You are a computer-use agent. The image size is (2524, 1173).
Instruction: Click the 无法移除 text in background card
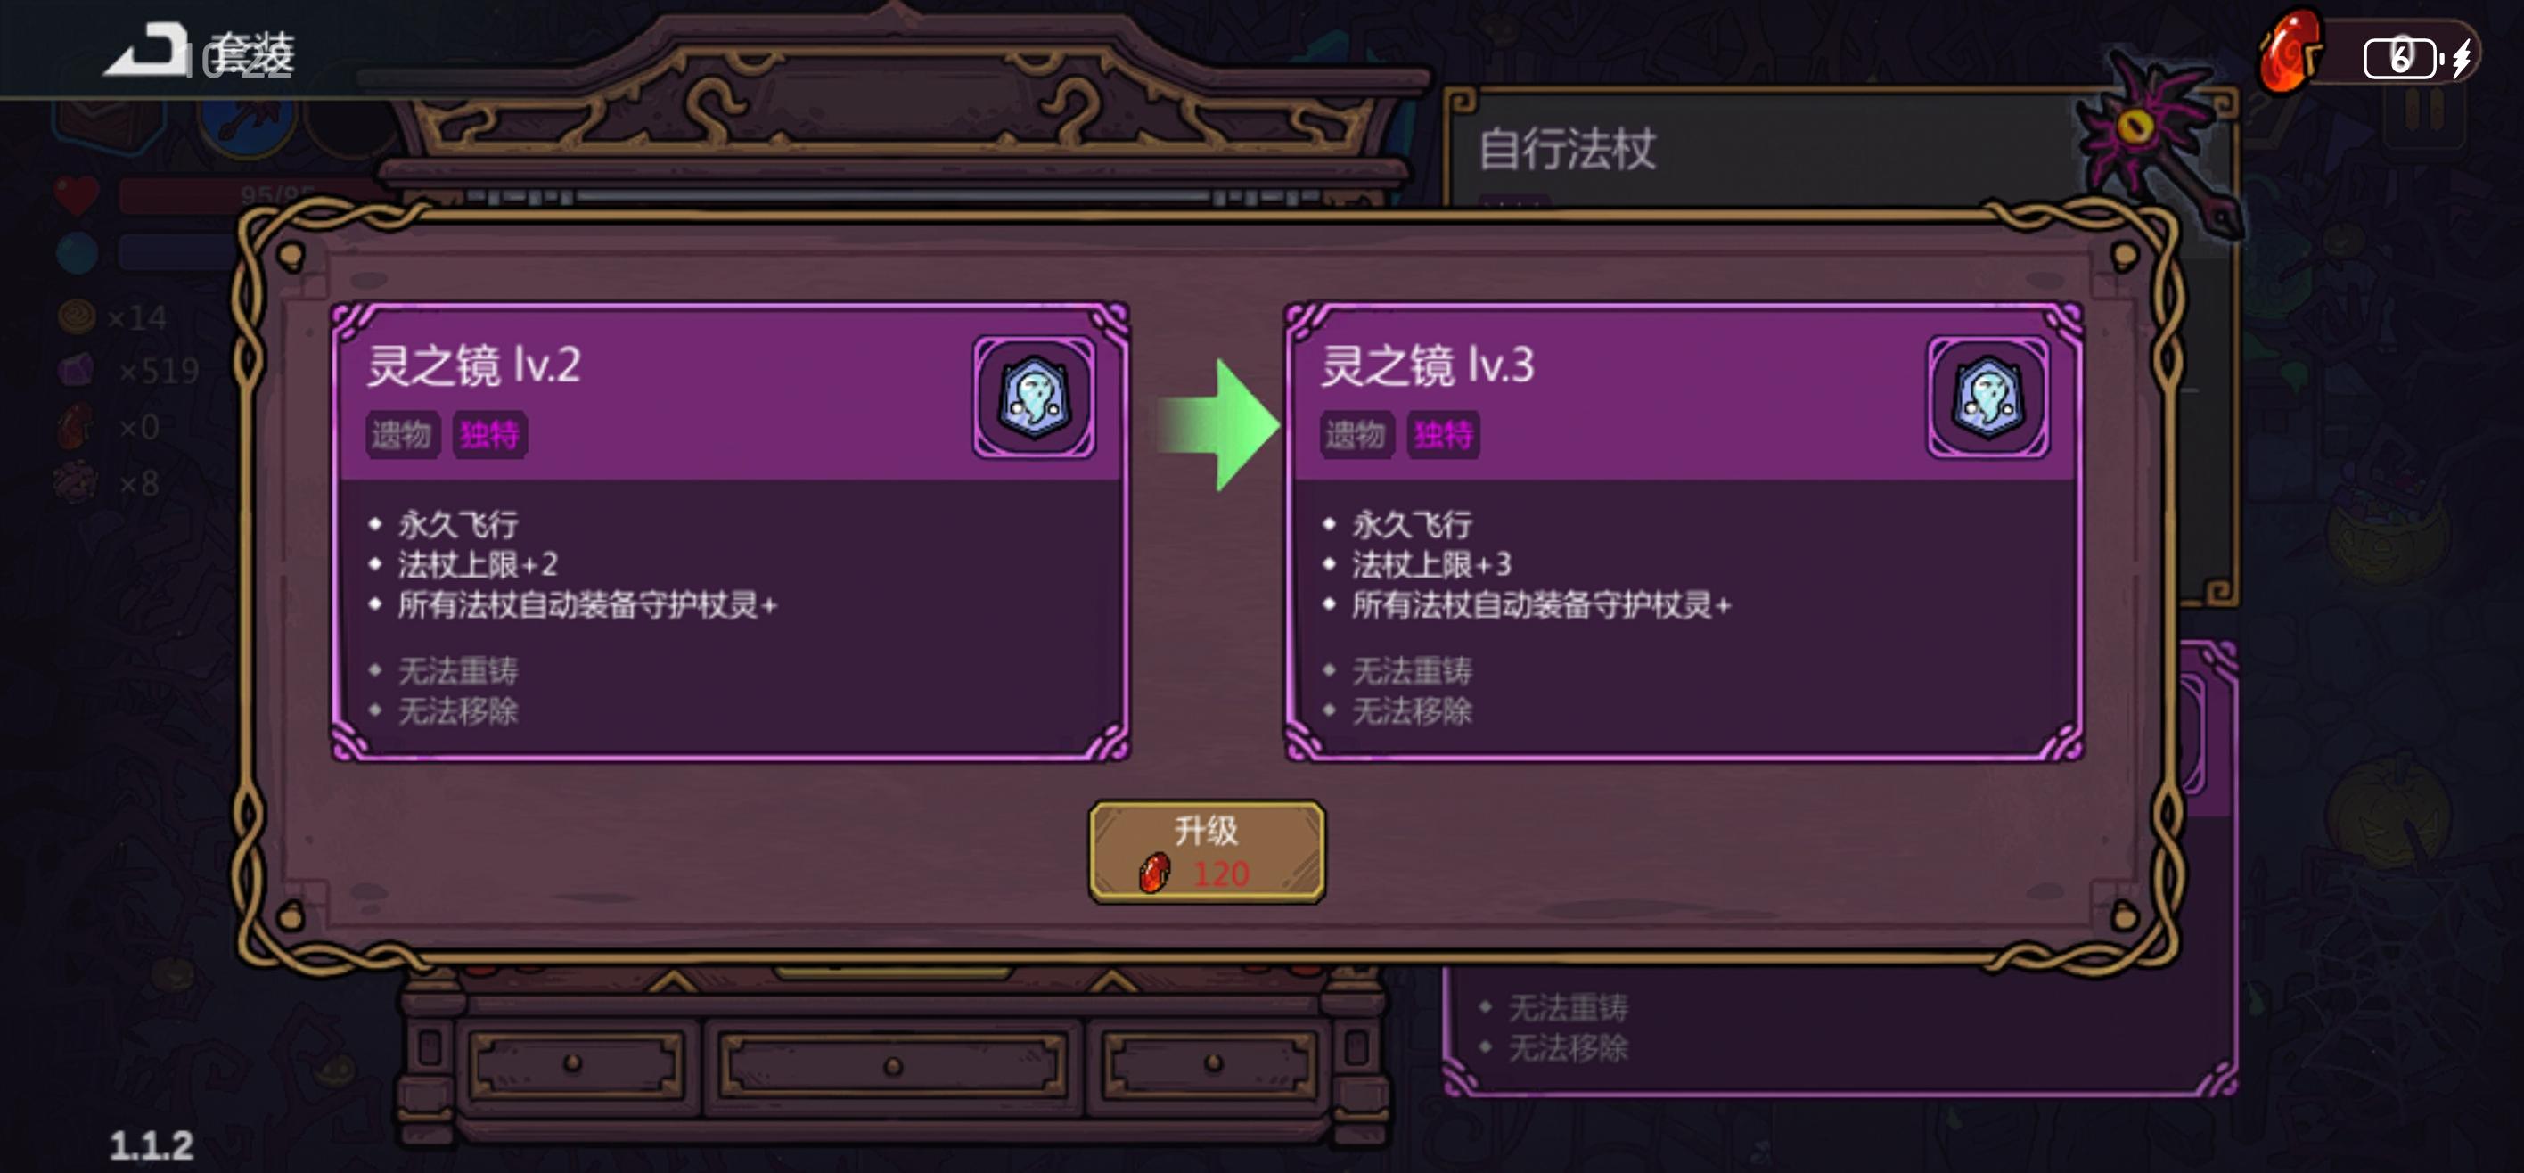1569,1047
